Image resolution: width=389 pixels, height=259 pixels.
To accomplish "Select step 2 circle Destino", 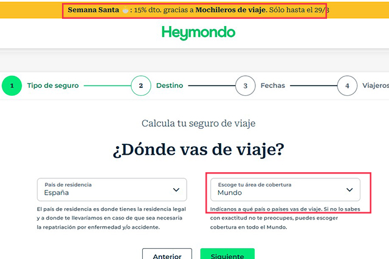I will coord(141,86).
